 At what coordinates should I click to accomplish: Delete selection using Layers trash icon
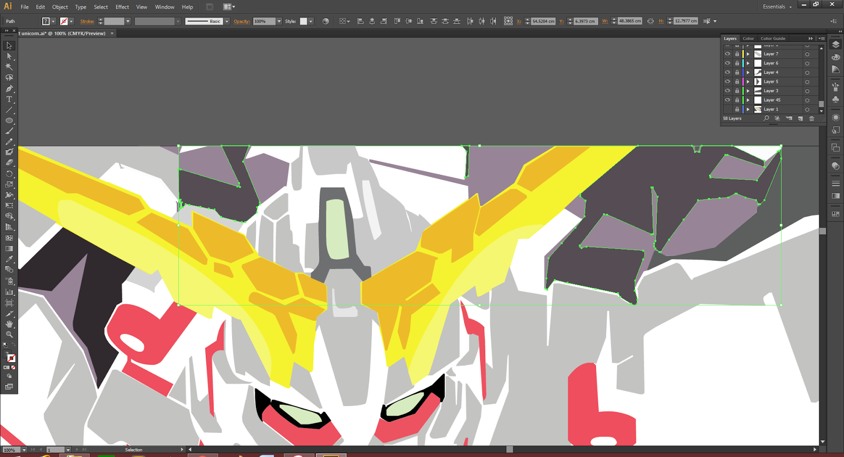(812, 118)
